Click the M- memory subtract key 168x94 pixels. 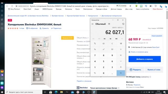[111, 39]
